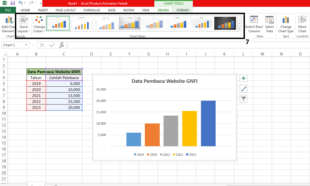Click the dark blue 2023 bar in the chart

[x=208, y=123]
